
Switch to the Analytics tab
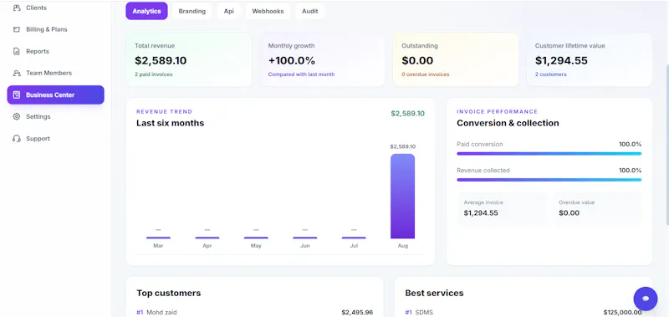point(146,11)
